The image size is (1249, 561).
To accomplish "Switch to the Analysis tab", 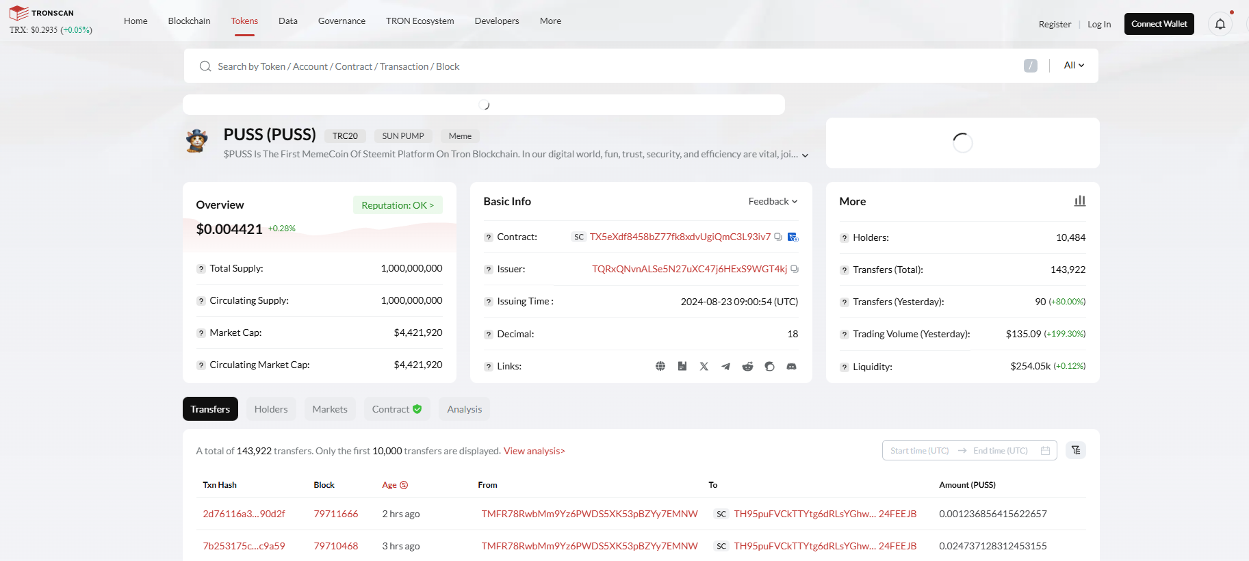I will click(465, 409).
